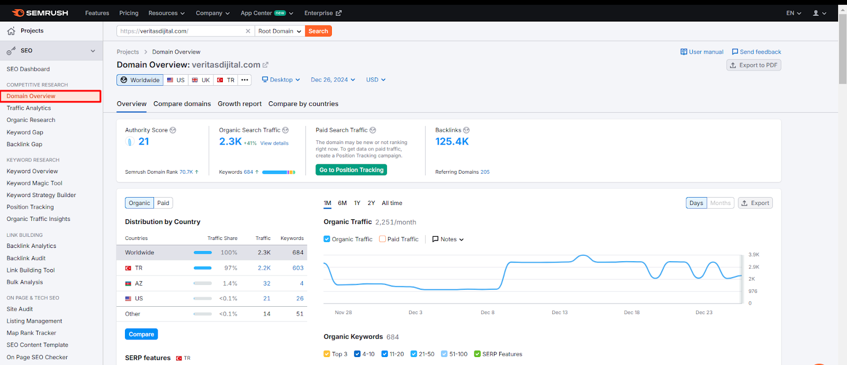Viewport: 847px width, 365px height.
Task: Open the Desktop device dropdown
Action: pyautogui.click(x=281, y=80)
